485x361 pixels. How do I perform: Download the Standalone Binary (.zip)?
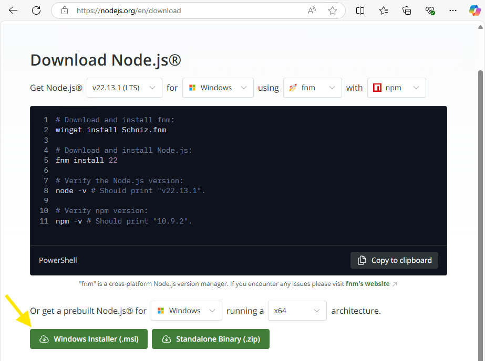210,339
